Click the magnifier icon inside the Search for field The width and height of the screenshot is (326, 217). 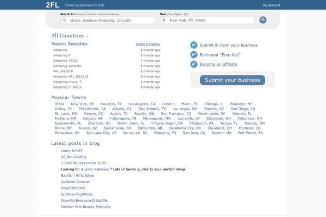[x=65, y=20]
